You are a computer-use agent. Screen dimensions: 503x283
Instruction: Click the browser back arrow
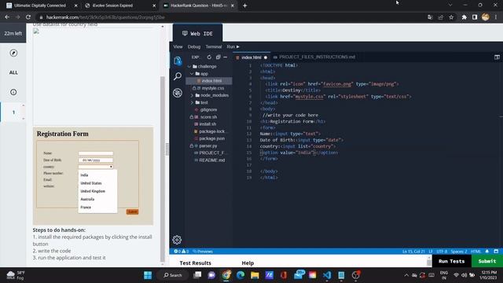7,17
